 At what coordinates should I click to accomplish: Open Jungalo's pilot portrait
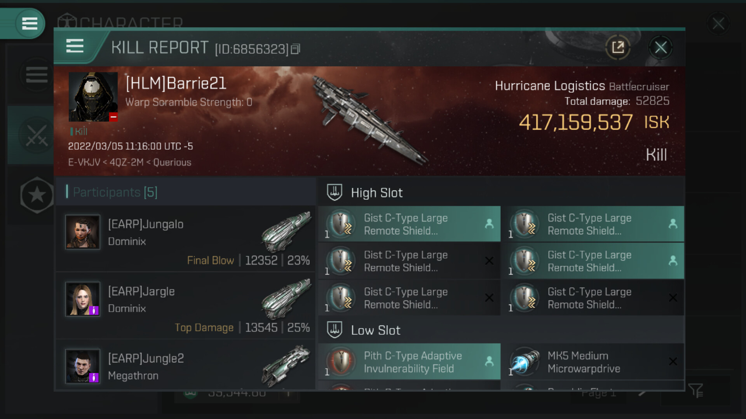(x=83, y=232)
